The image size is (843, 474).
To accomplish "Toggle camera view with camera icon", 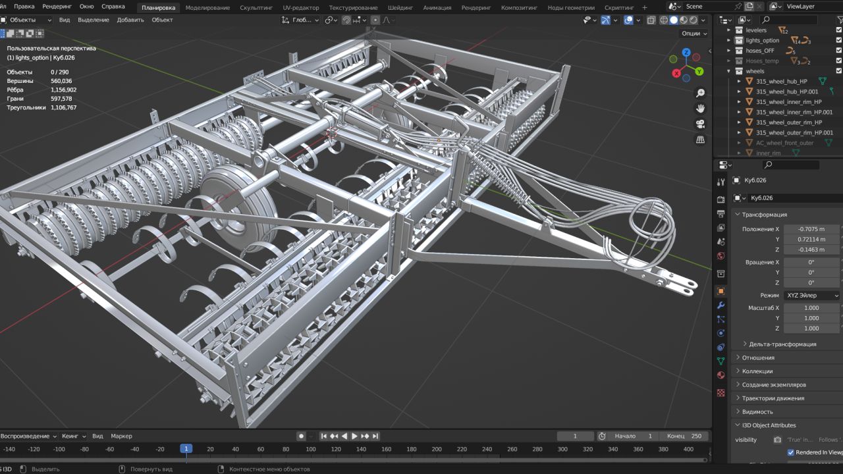I will [x=700, y=124].
